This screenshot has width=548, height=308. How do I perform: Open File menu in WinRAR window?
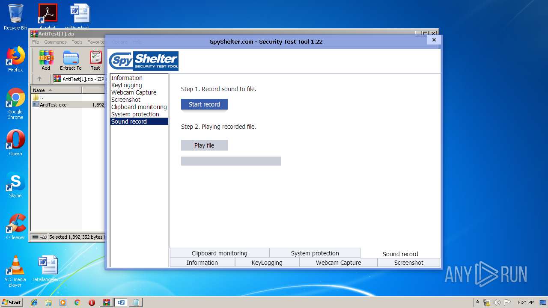[x=36, y=42]
